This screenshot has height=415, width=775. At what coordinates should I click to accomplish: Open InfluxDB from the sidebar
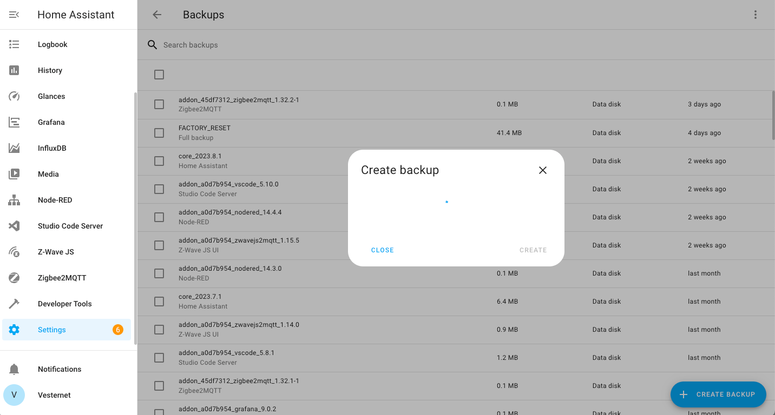[67, 148]
